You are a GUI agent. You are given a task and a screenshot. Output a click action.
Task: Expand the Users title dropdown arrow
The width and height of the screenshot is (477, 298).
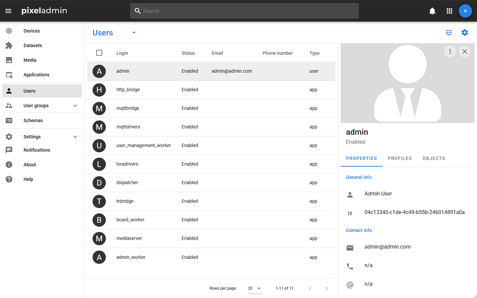134,33
